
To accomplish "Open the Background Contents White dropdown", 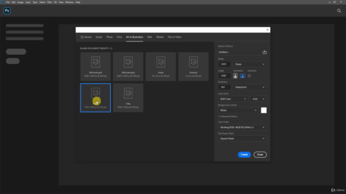I will [x=238, y=110].
